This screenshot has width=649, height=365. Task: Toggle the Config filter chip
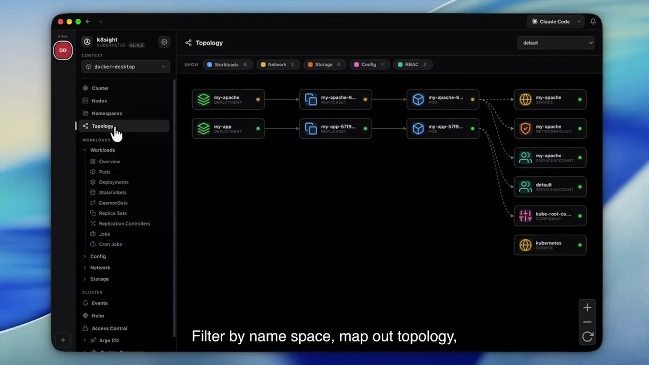(370, 64)
